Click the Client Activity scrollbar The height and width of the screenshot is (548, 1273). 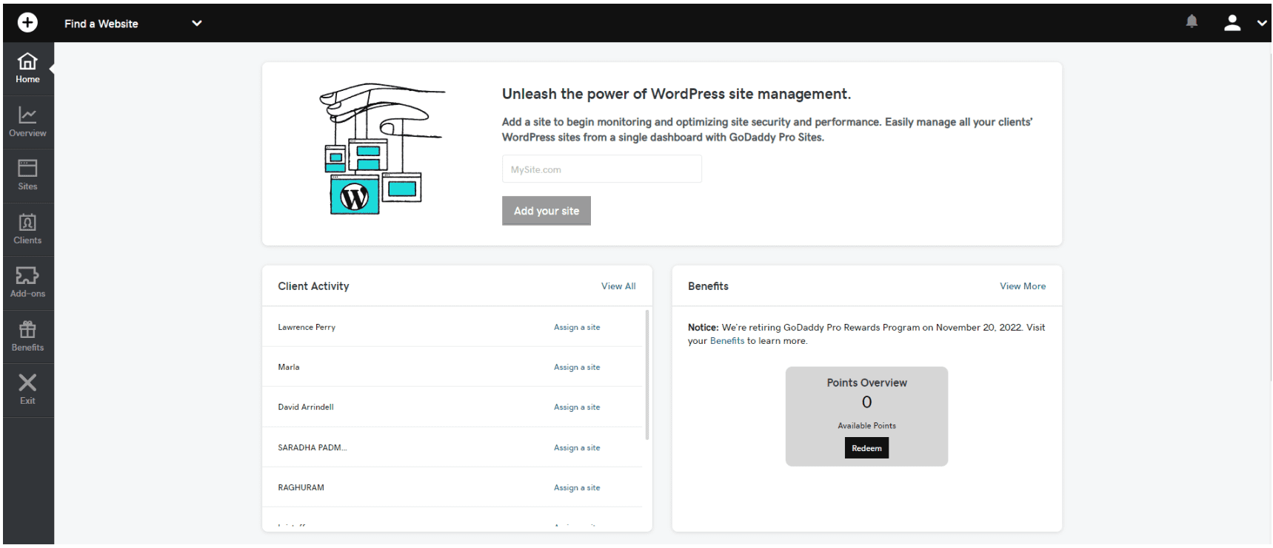pyautogui.click(x=647, y=375)
